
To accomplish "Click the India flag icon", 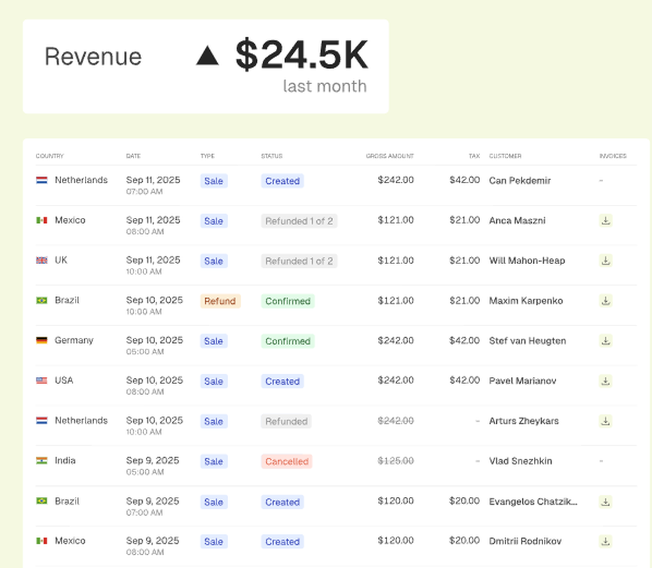I will (x=42, y=461).
